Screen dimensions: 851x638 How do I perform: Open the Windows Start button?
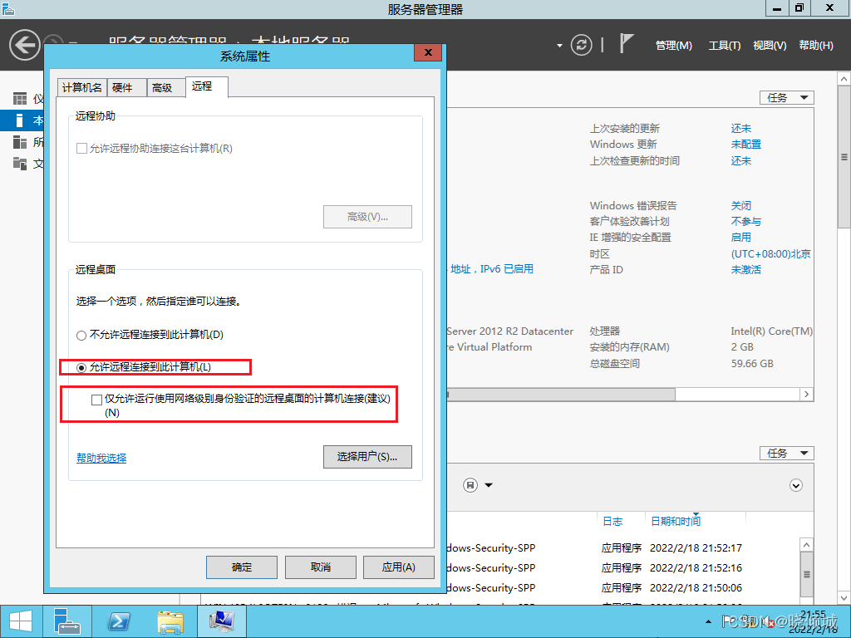[21, 621]
